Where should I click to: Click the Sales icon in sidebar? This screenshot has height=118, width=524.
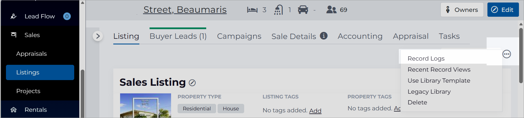[14, 35]
